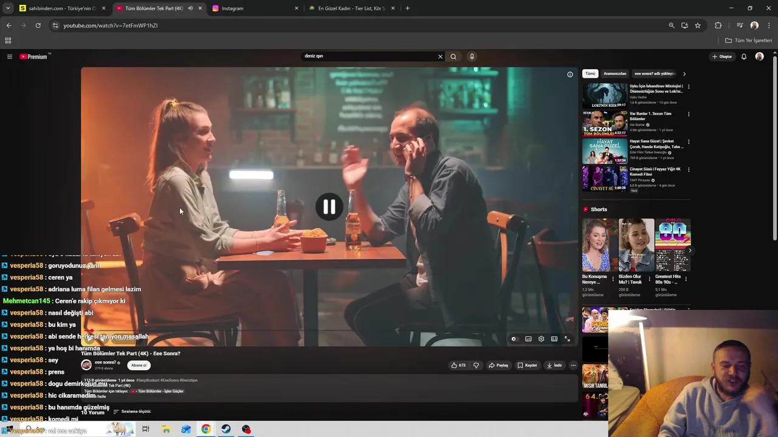Switch player to theater mode
778x437 pixels.
pyautogui.click(x=554, y=339)
